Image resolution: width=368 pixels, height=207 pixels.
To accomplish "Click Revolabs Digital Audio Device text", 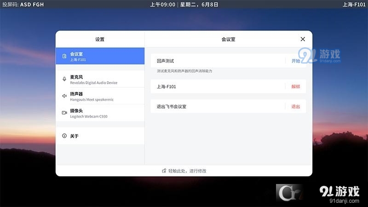I will coord(94,83).
